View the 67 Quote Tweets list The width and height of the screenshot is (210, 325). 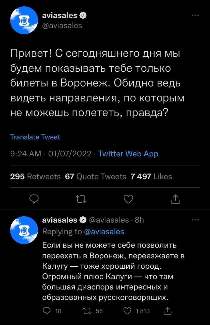(96, 176)
